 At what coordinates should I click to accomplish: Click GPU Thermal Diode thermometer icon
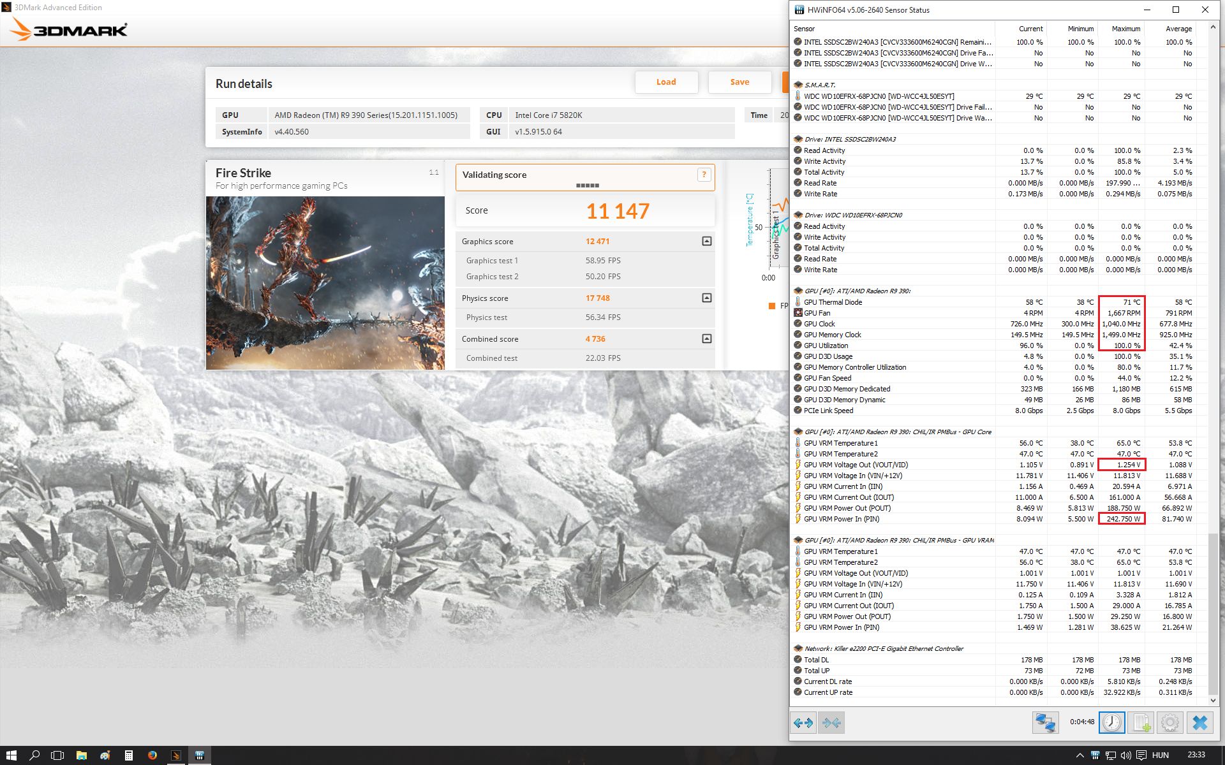pos(798,302)
